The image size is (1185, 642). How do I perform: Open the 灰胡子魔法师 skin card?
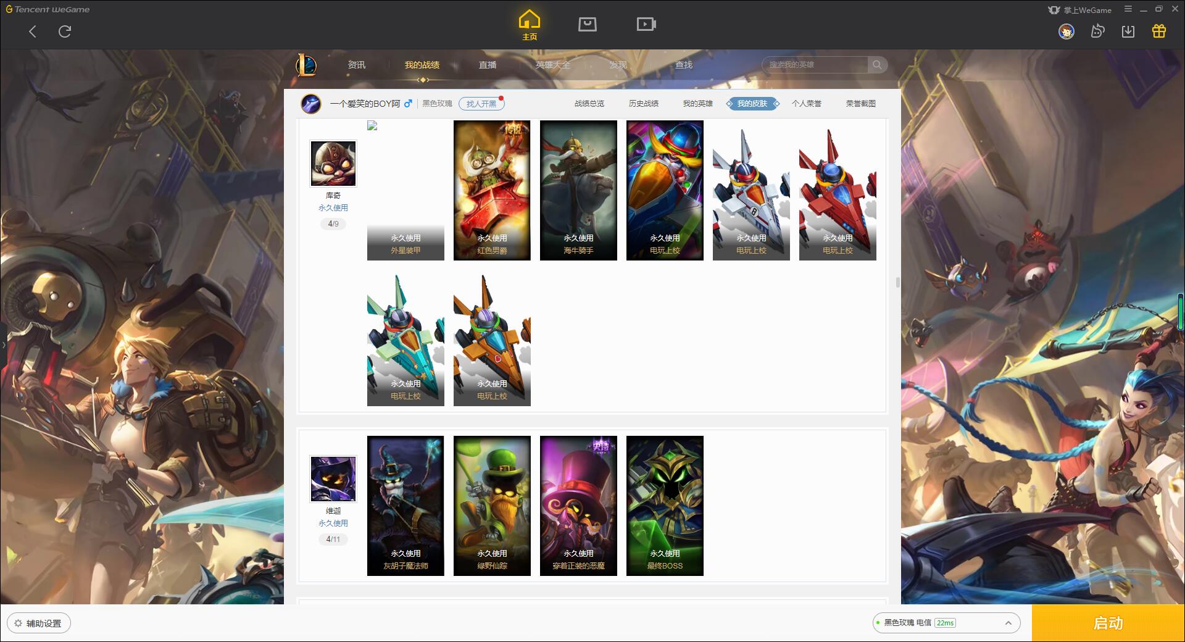click(x=405, y=506)
